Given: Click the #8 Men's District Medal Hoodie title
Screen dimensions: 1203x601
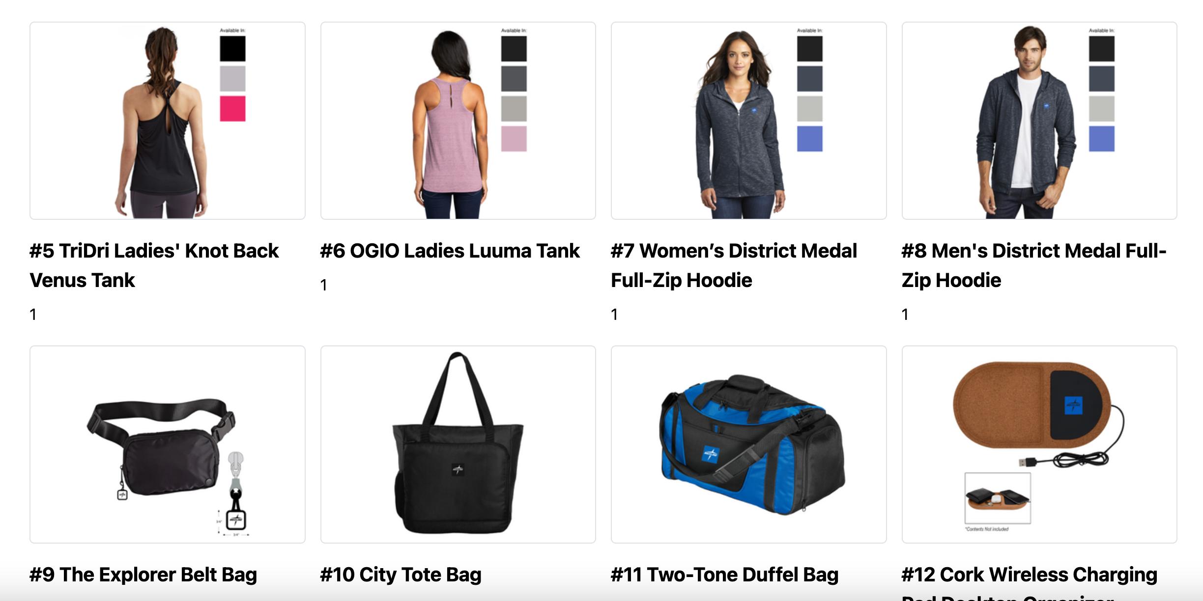Looking at the screenshot, I should tap(1034, 265).
